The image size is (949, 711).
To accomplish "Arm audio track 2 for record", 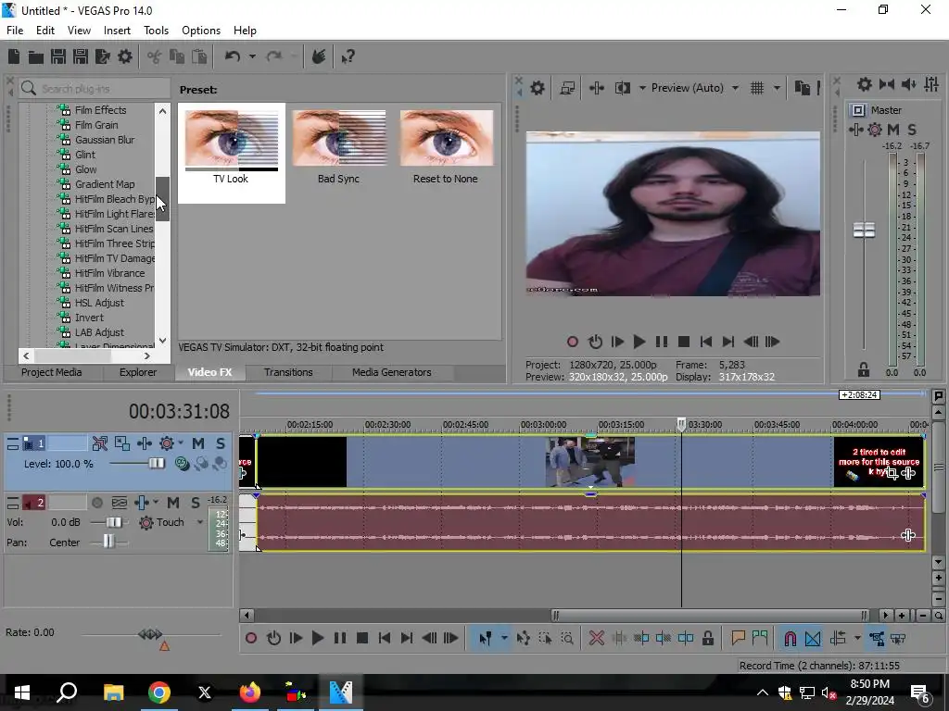I will pos(96,503).
